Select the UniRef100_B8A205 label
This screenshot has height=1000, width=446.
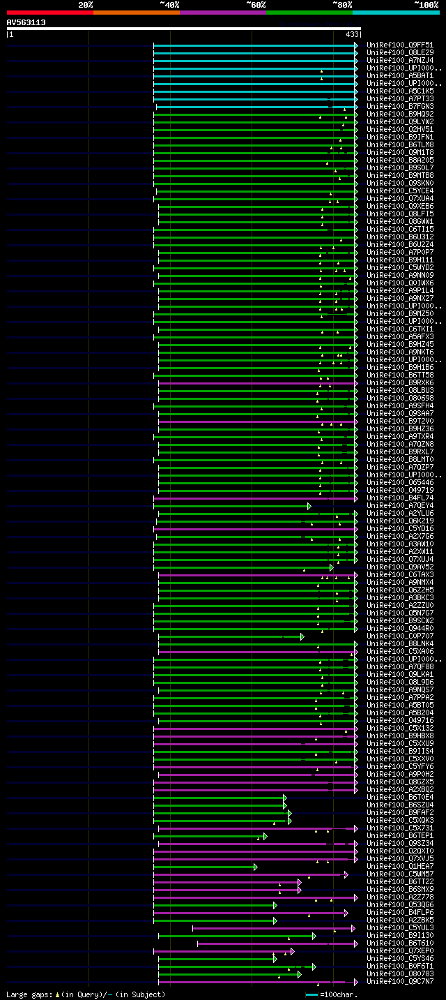[x=400, y=160]
